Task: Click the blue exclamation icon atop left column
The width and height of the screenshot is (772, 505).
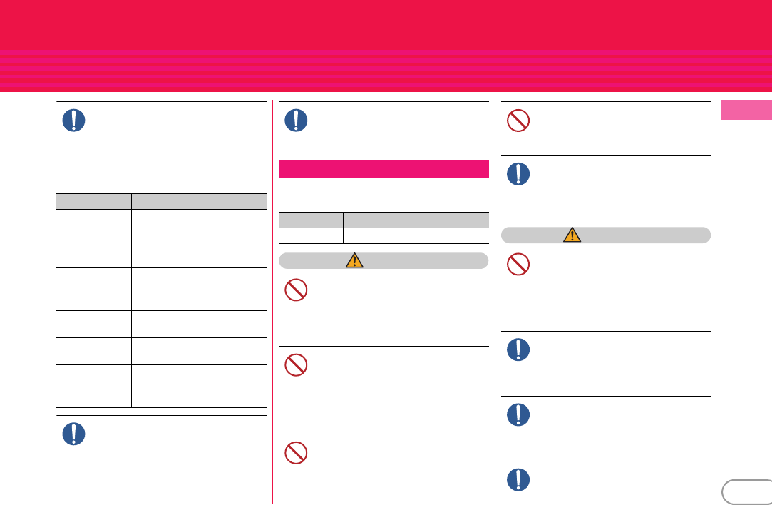Action: 74,121
